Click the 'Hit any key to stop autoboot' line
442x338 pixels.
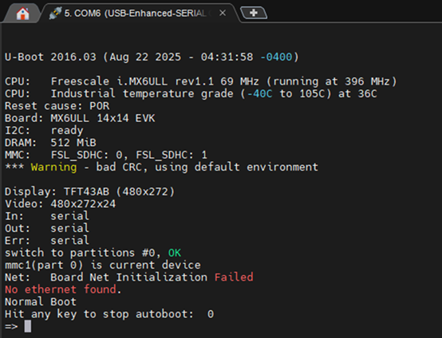(109, 314)
